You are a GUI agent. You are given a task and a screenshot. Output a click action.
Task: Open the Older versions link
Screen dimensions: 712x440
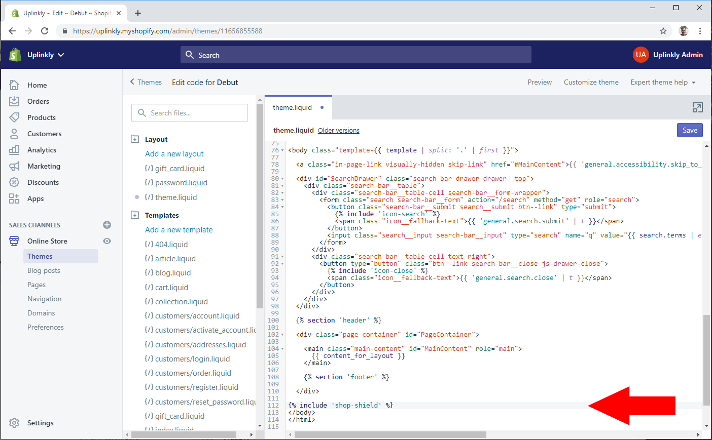pos(338,131)
